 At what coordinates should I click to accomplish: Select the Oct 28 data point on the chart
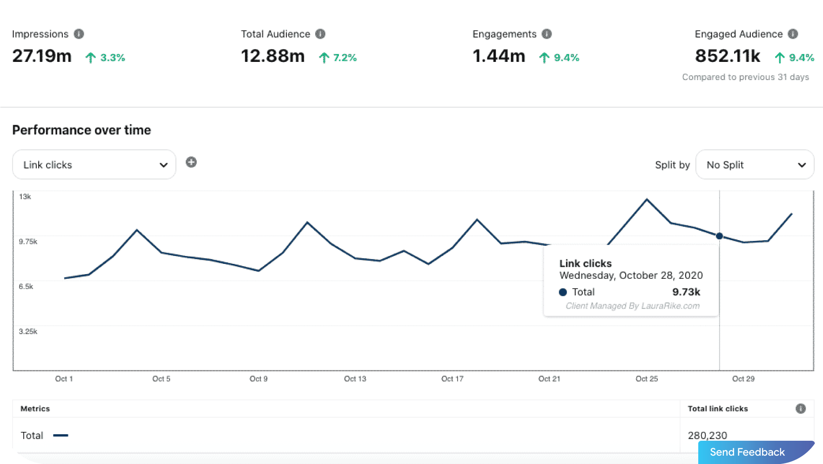coord(720,236)
